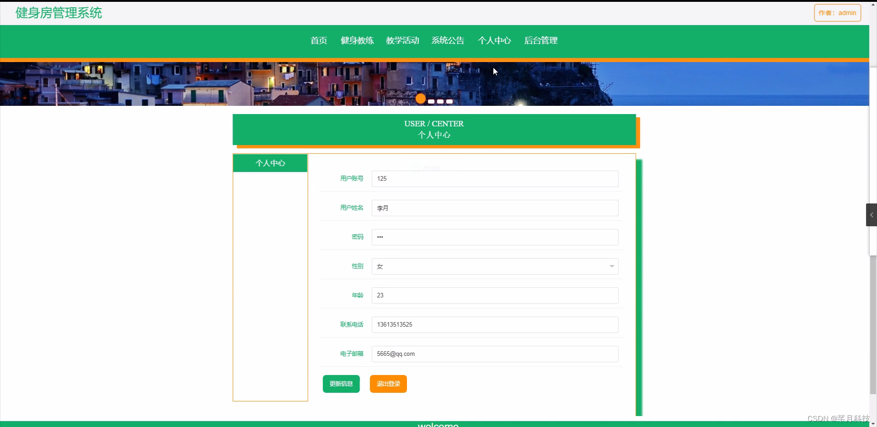Click the 电子邮箱 email input field
The image size is (877, 427).
[495, 354]
